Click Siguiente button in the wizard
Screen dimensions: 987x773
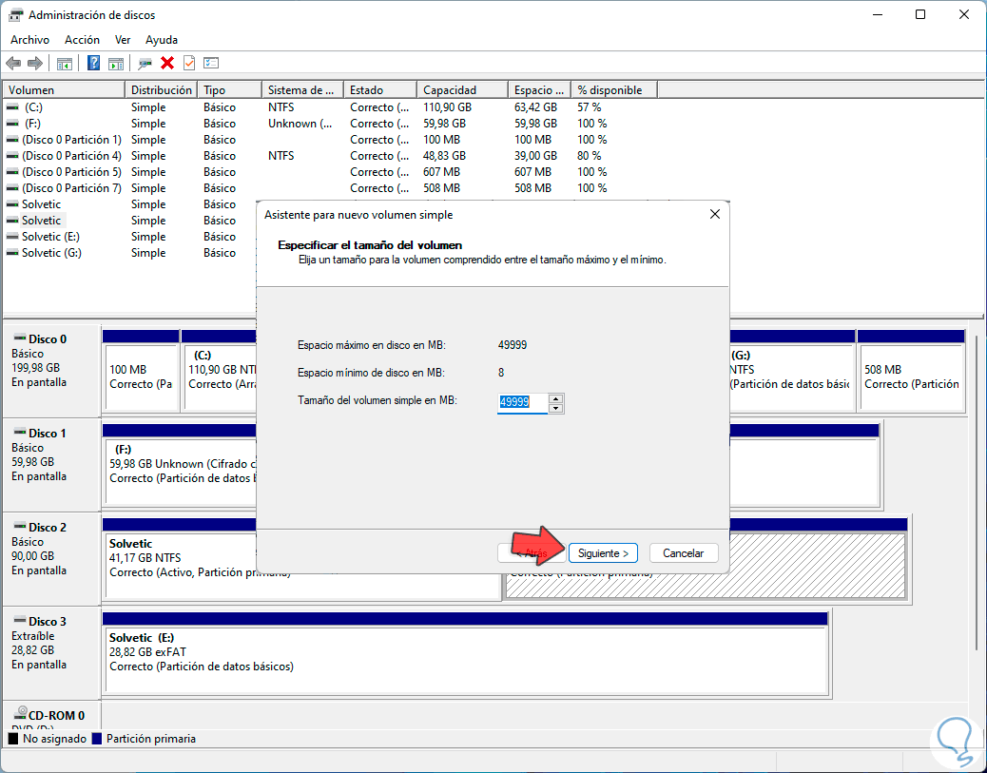(x=603, y=553)
